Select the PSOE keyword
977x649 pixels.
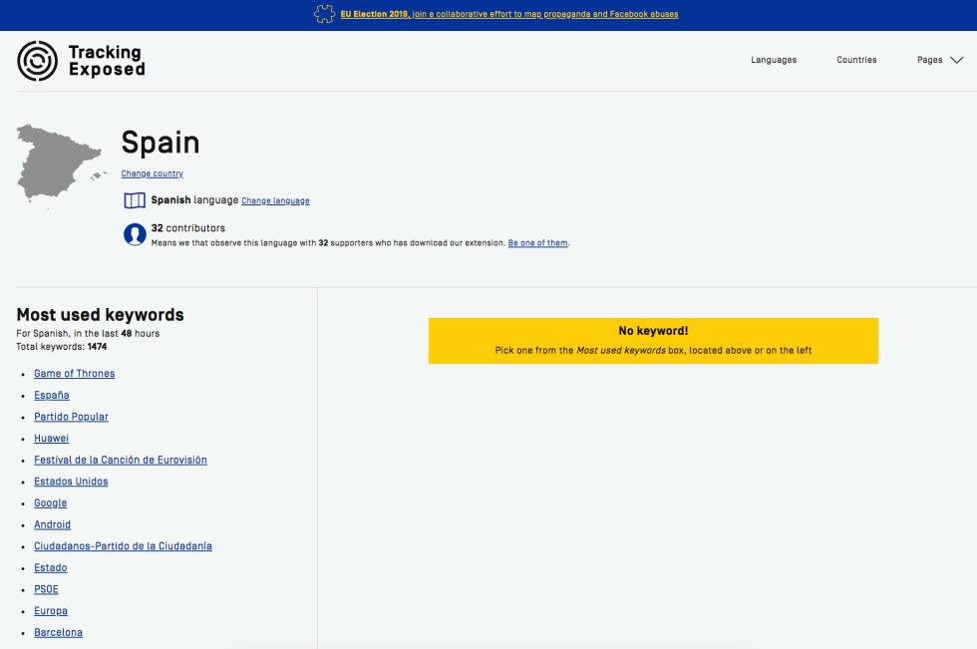(x=46, y=589)
